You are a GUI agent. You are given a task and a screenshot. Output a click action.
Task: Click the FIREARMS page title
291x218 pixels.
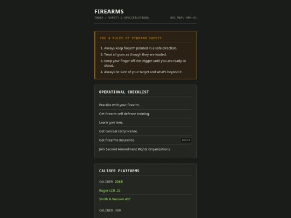coord(109,11)
